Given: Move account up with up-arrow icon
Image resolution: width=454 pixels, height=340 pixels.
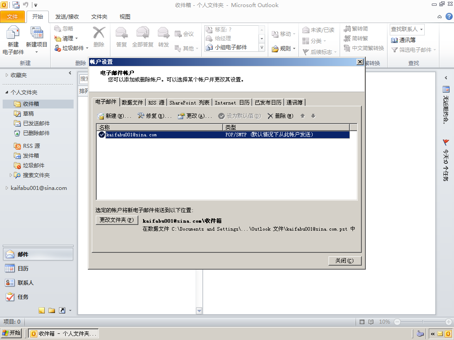Looking at the screenshot, I should tap(302, 116).
